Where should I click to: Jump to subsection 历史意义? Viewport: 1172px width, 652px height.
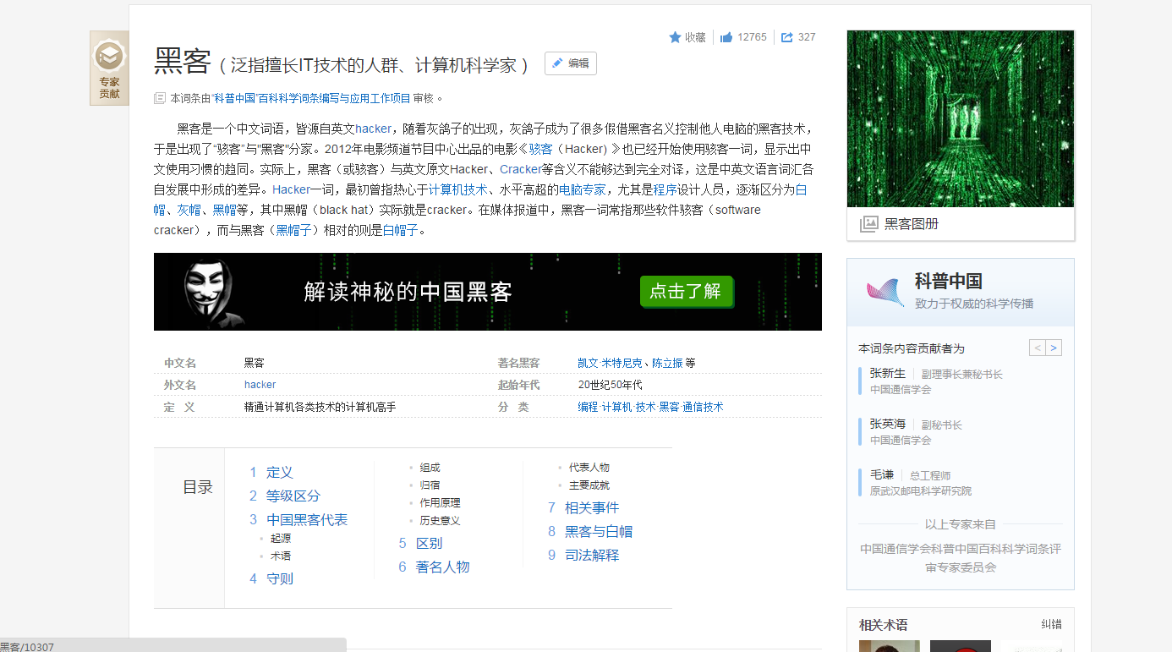(441, 521)
